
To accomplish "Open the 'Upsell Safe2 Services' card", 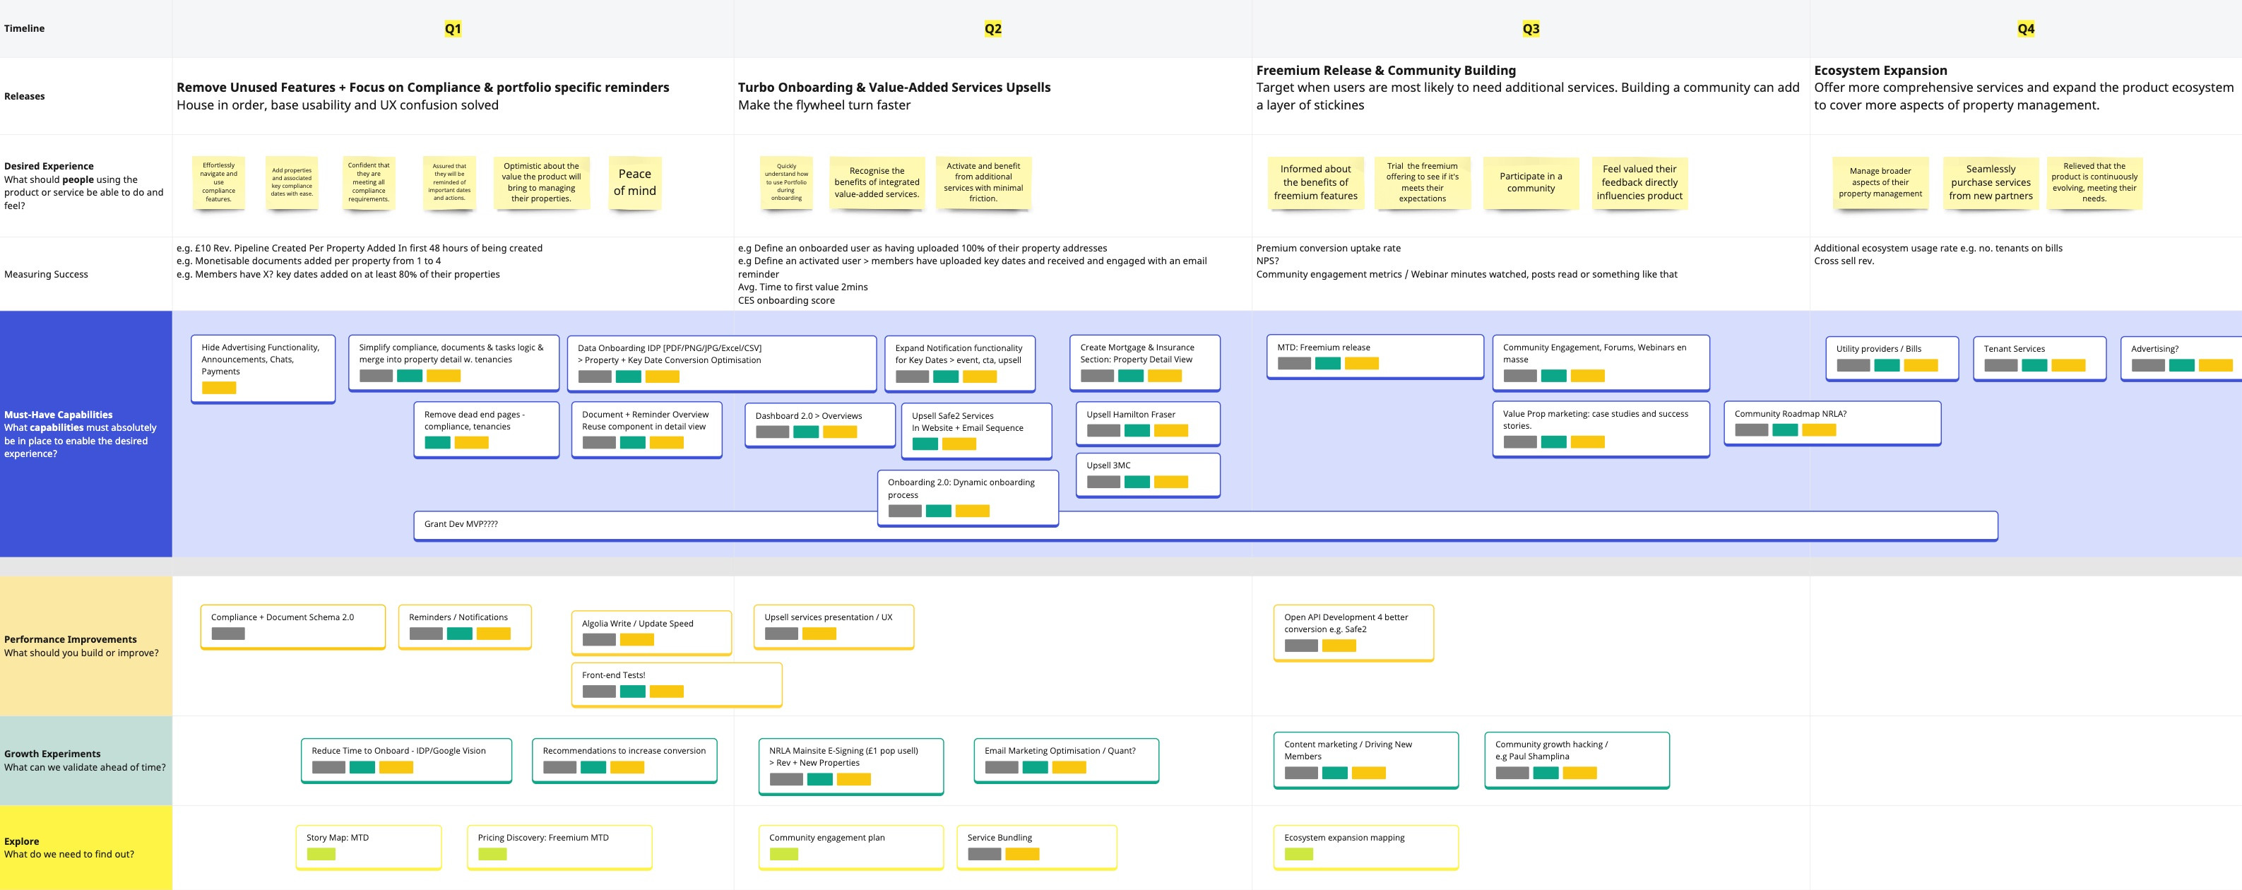I will click(x=976, y=431).
